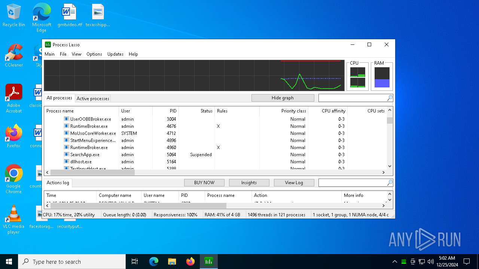Open the Main menu
This screenshot has height=269, width=479.
click(x=49, y=54)
